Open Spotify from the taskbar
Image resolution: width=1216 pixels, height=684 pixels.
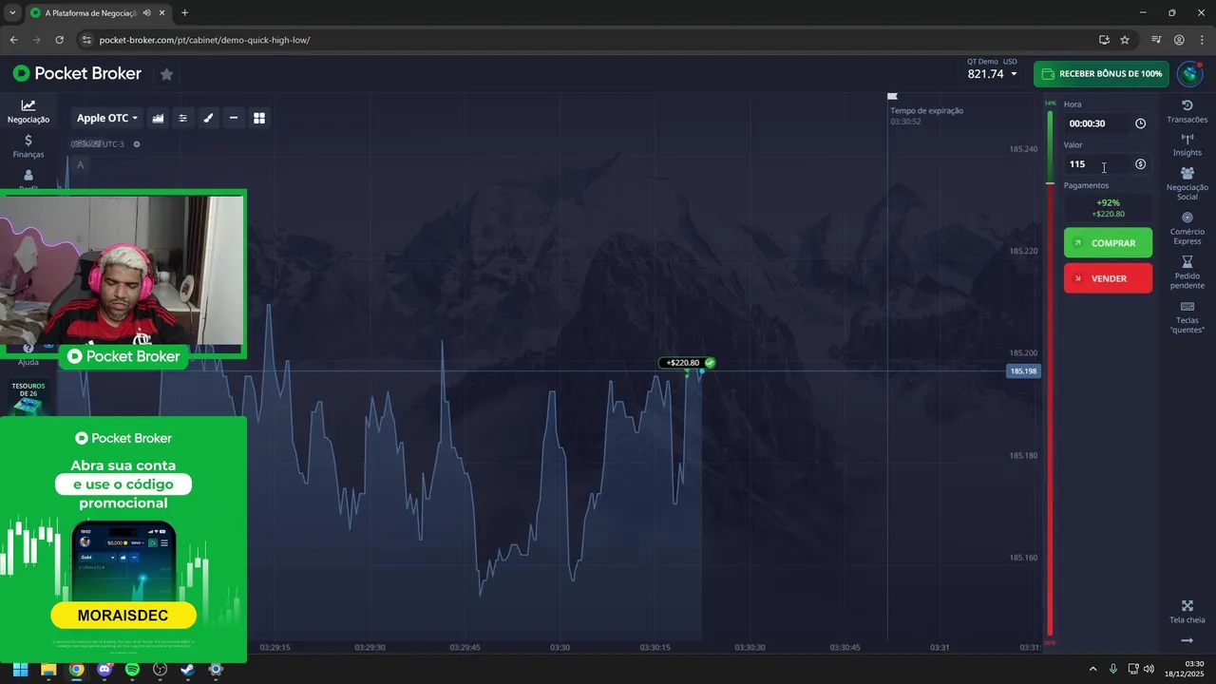coord(132,669)
